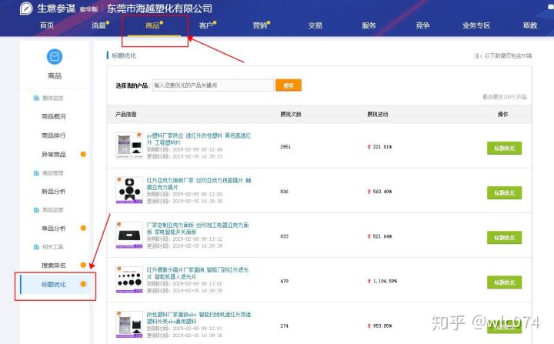The image size is (554, 344).
Task: Click the fluctuation value 1,194.59%
Action: (x=385, y=281)
